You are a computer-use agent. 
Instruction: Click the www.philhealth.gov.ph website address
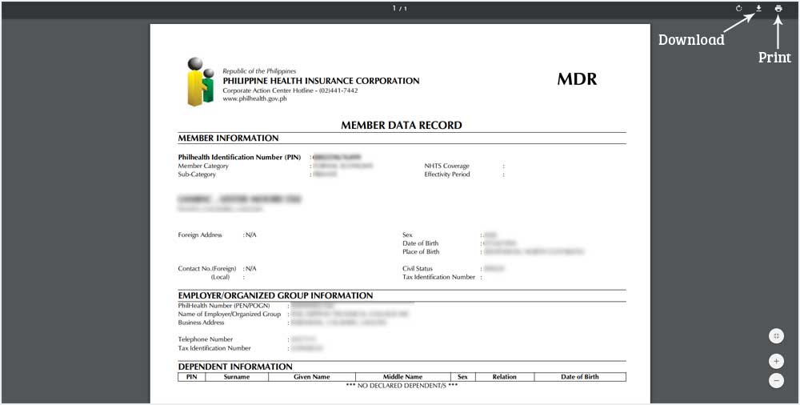[254, 99]
